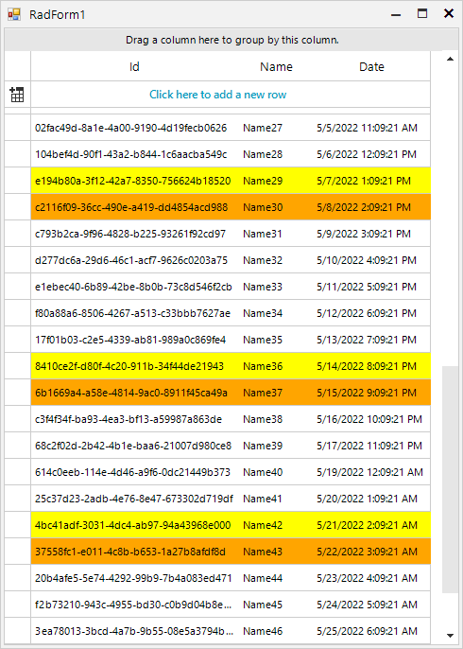Click the vertical scrollbar thumb
This screenshot has height=649, width=463.
click(450, 479)
